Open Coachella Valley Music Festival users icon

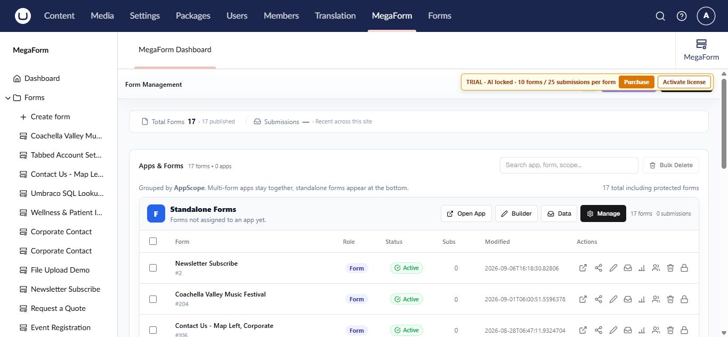(656, 299)
